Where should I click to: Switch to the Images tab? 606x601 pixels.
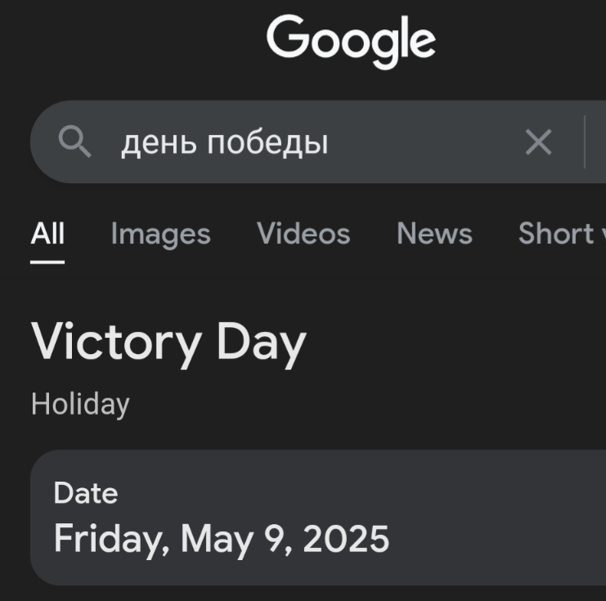pos(160,234)
